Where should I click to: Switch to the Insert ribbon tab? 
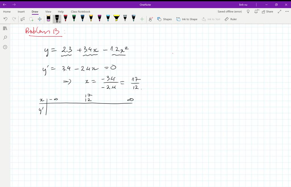(21, 11)
